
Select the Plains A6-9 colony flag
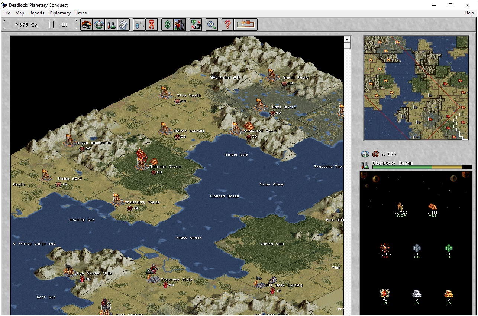coord(45,176)
